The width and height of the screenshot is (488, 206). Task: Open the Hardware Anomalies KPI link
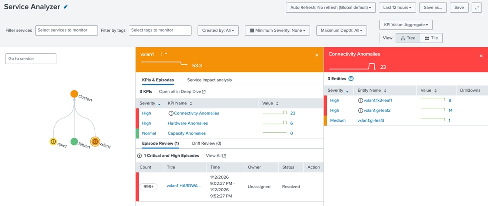pos(187,123)
